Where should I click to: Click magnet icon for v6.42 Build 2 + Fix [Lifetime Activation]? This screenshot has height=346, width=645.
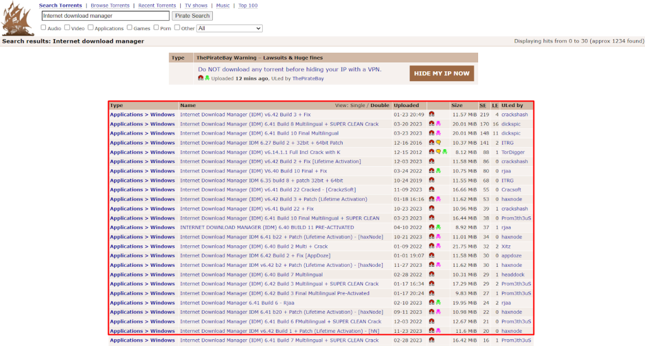click(431, 162)
